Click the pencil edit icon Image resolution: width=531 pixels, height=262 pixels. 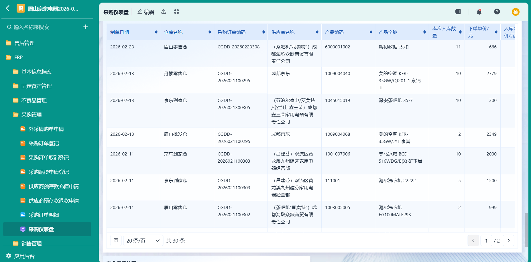[x=140, y=12]
